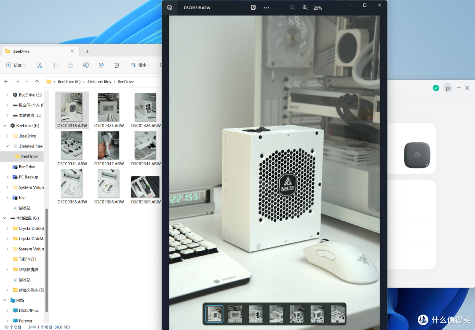Open the three-dot more menu in Photos
This screenshot has height=330, width=475.
pos(267,8)
